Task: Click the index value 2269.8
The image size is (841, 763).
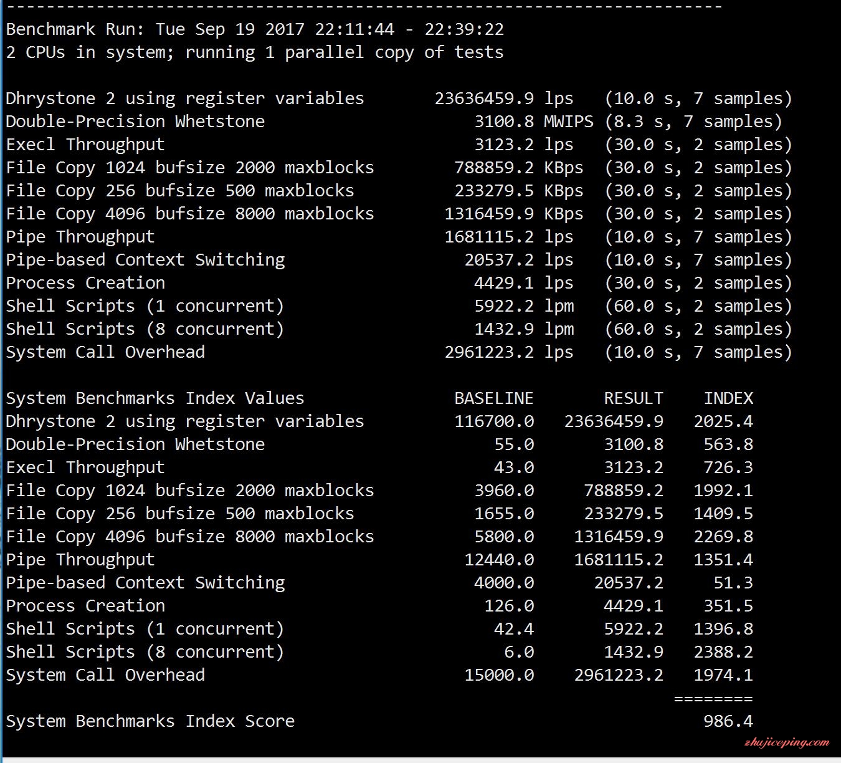Action: pyautogui.click(x=723, y=537)
